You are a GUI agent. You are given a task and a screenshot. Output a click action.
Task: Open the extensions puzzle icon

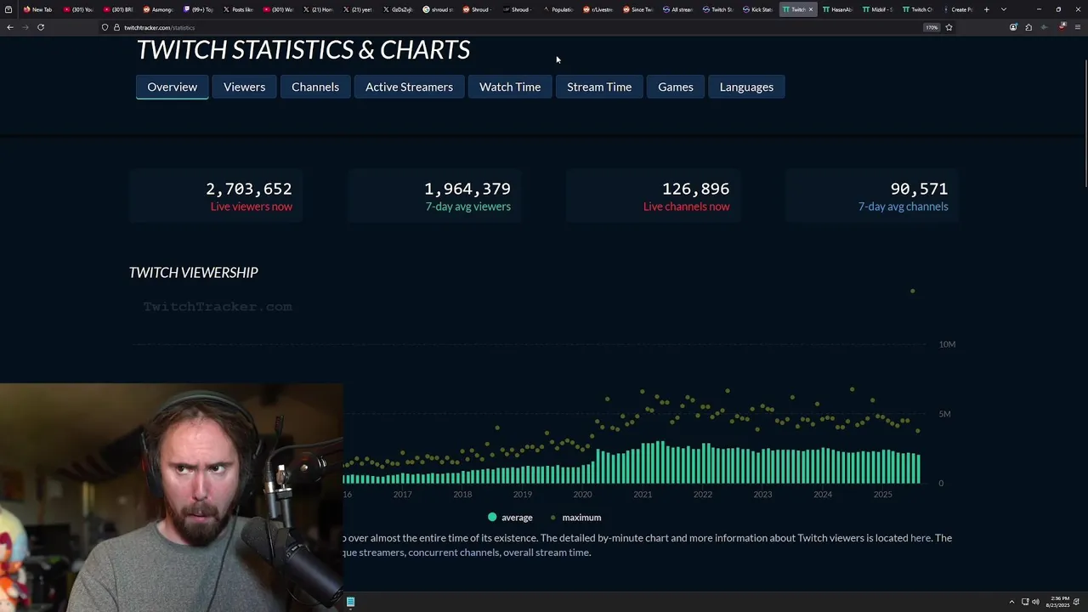pos(1028,27)
